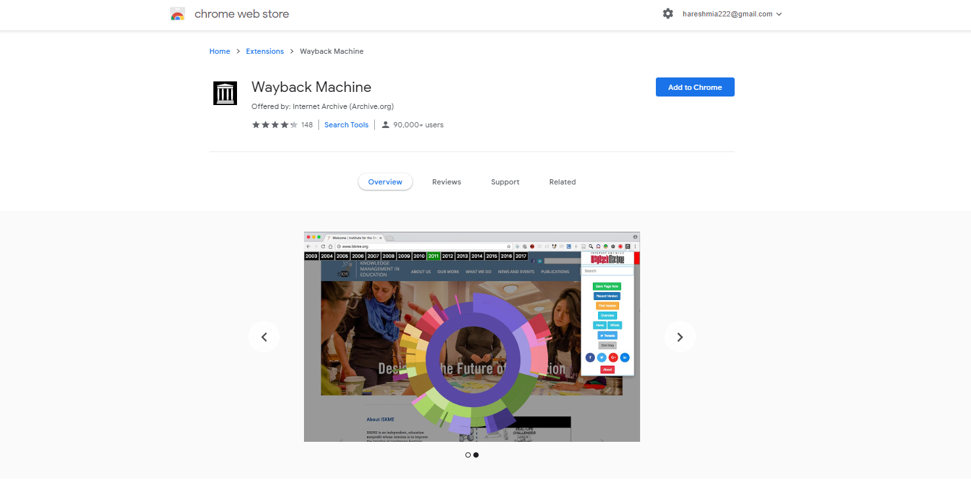
Task: Select the first carousel dot indicator
Action: point(468,455)
